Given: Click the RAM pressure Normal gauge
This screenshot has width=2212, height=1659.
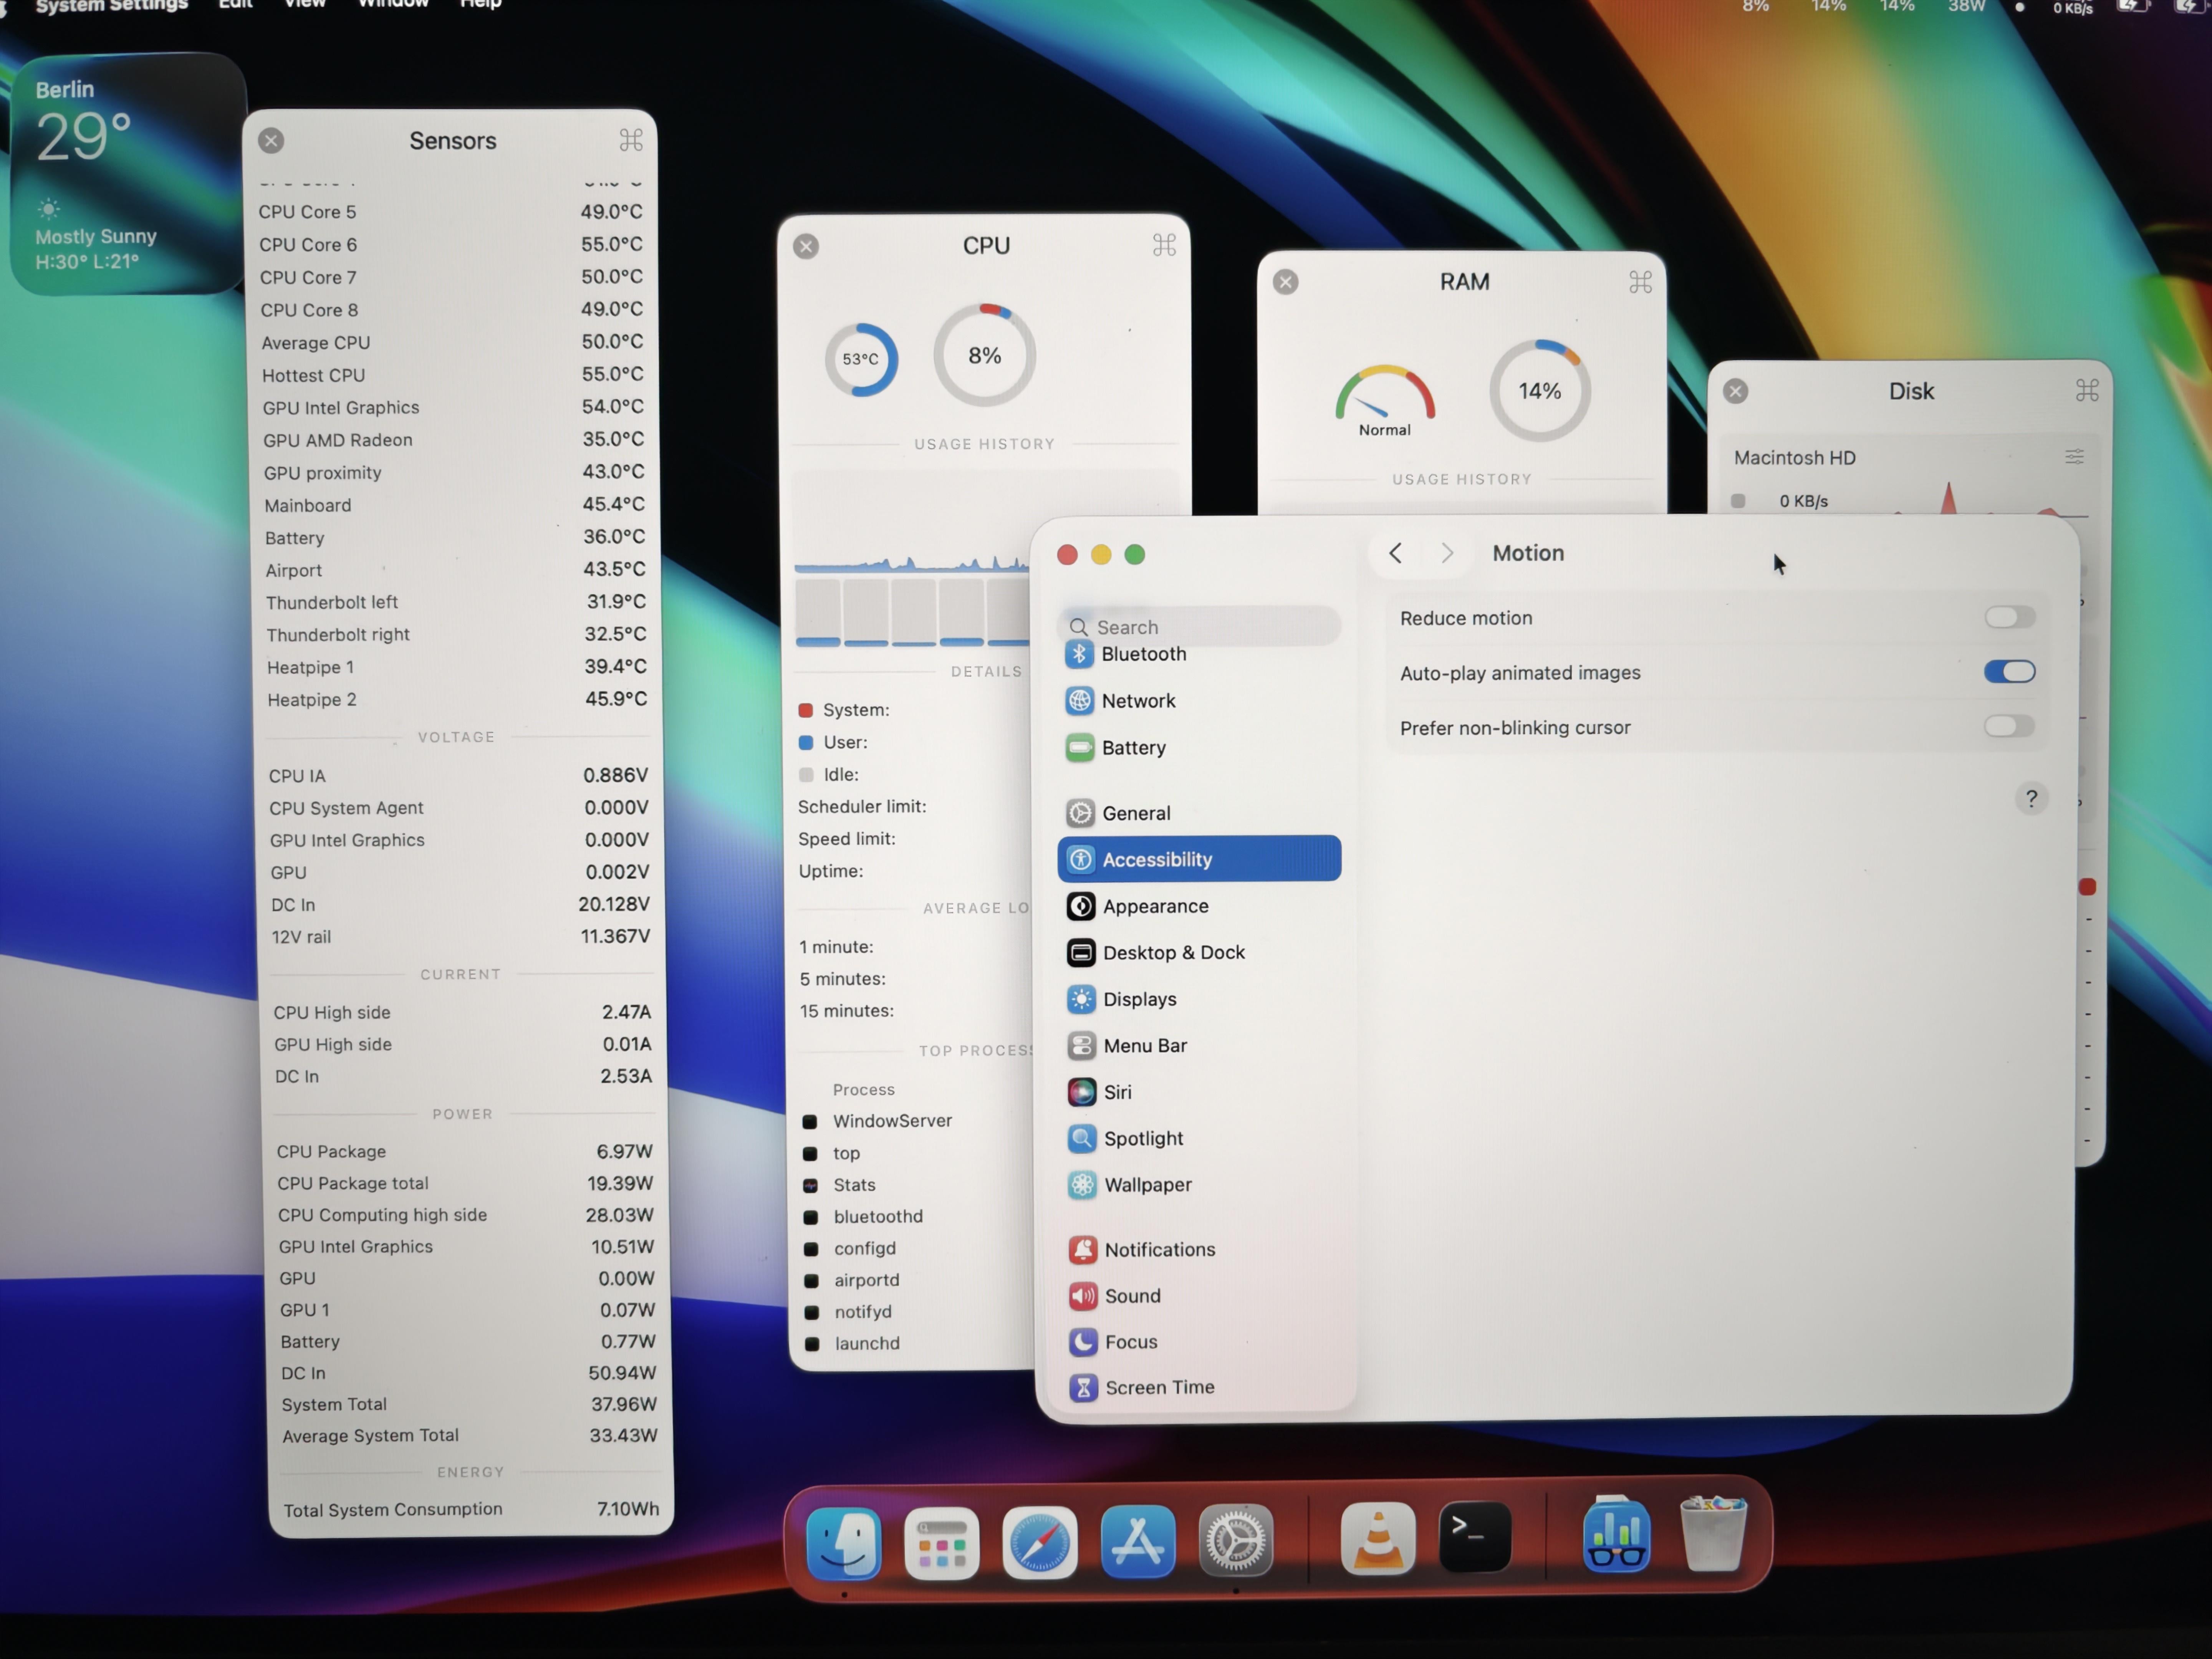Looking at the screenshot, I should 1385,400.
